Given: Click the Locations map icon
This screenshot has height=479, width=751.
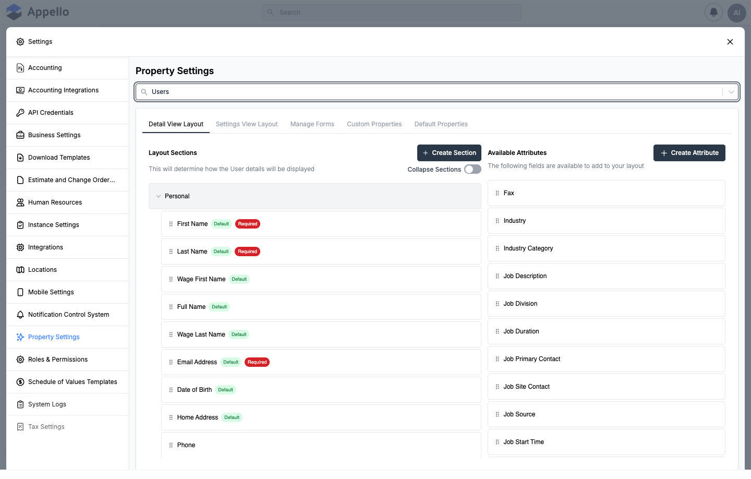Looking at the screenshot, I should (x=20, y=270).
